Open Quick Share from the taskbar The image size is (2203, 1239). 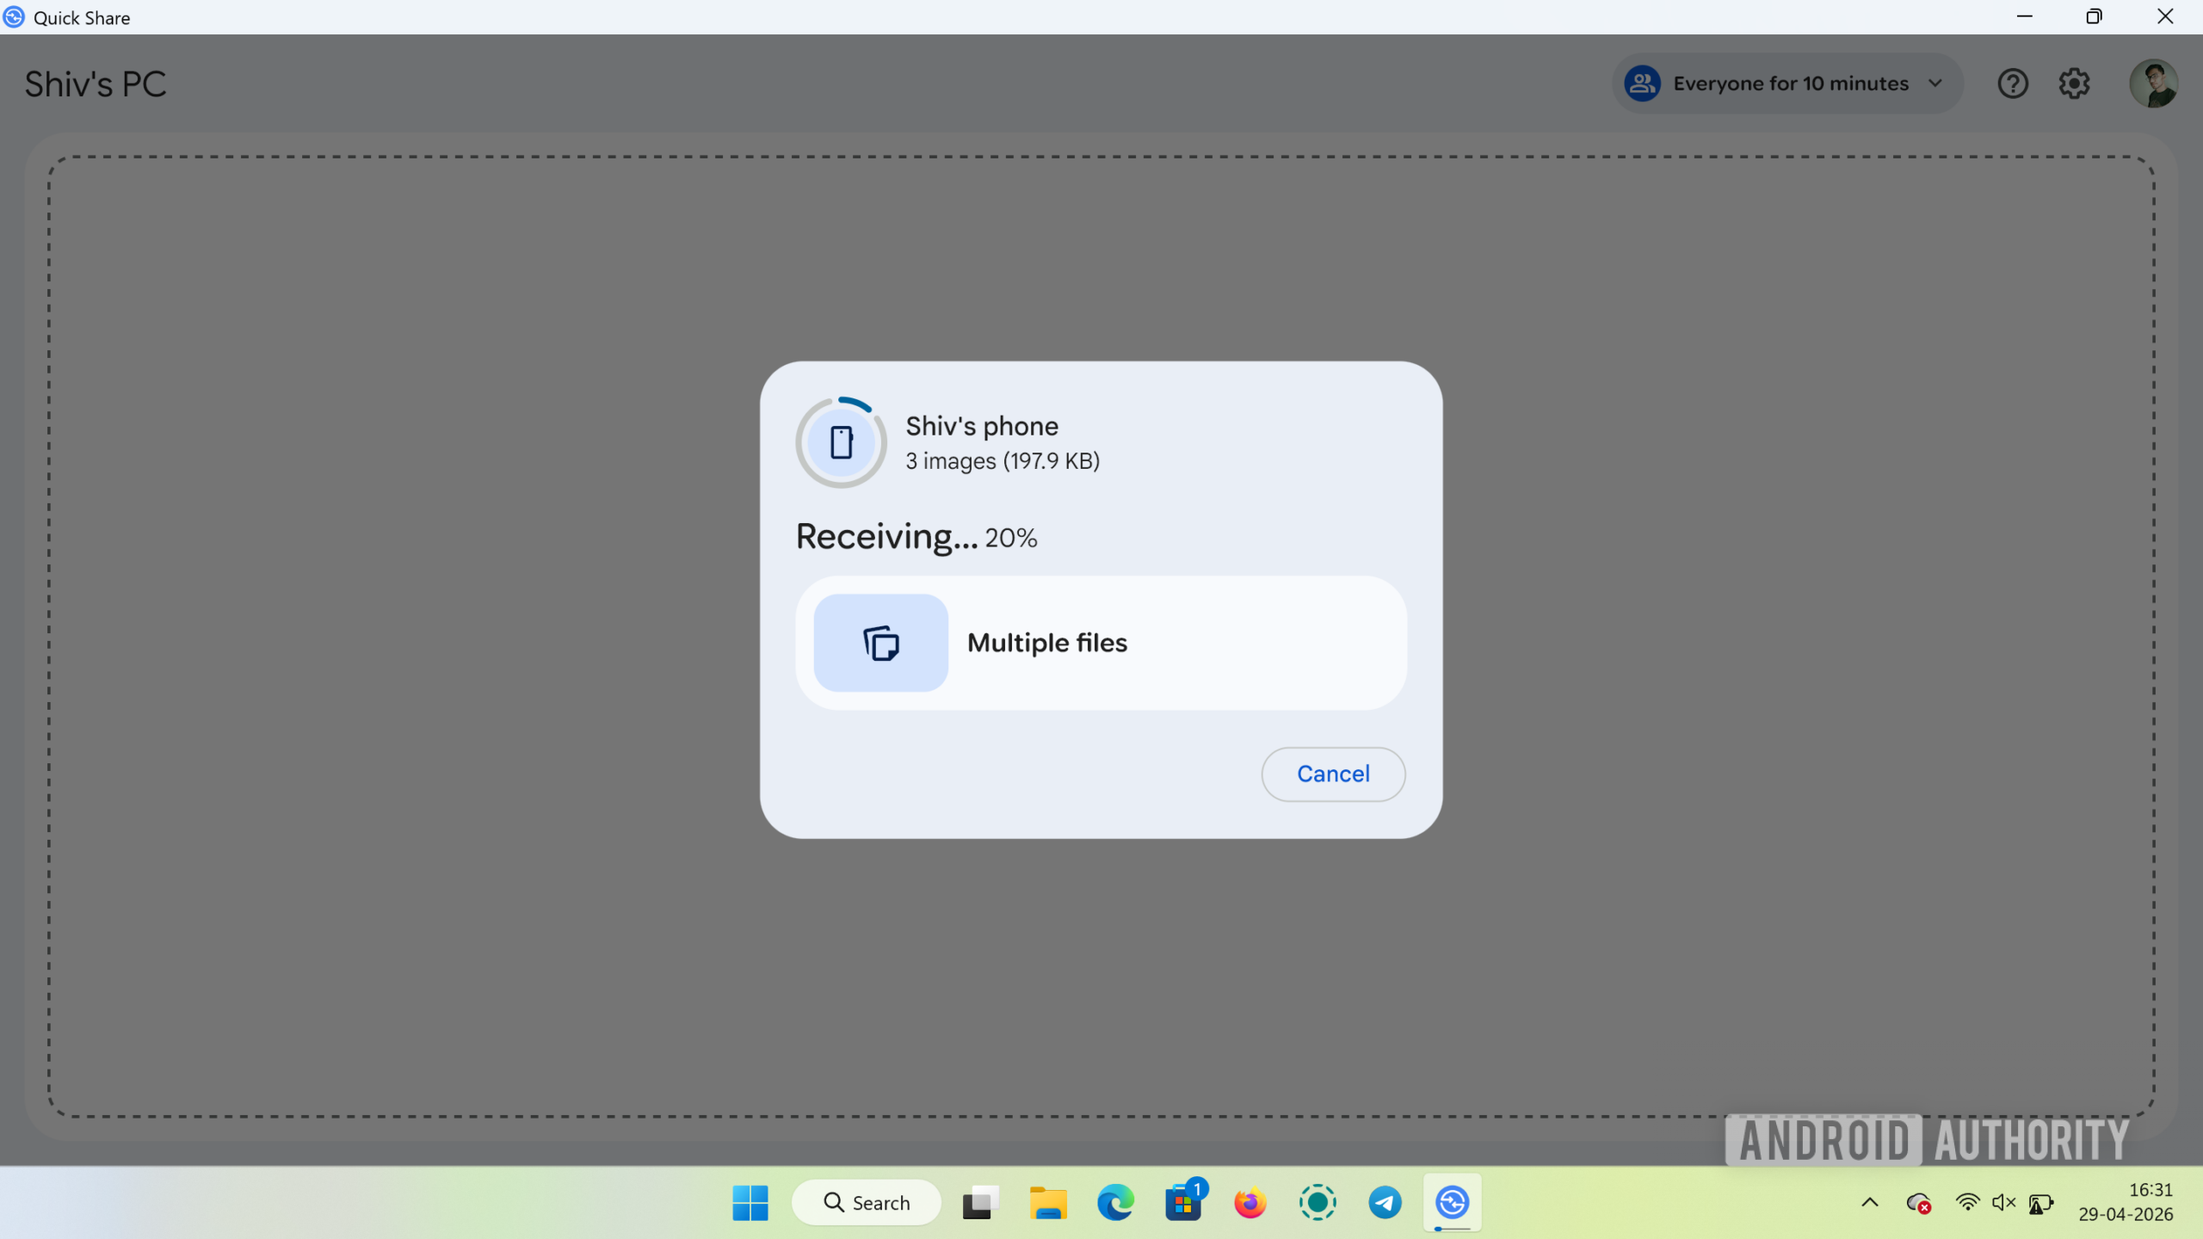click(x=1453, y=1202)
